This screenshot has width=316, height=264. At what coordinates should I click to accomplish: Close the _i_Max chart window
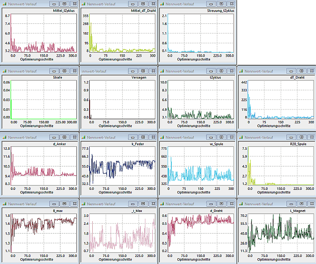pyautogui.click(x=153, y=204)
